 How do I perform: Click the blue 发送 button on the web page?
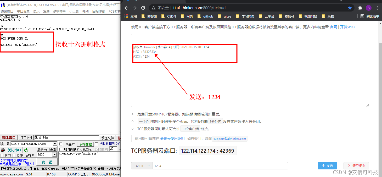(x=327, y=166)
